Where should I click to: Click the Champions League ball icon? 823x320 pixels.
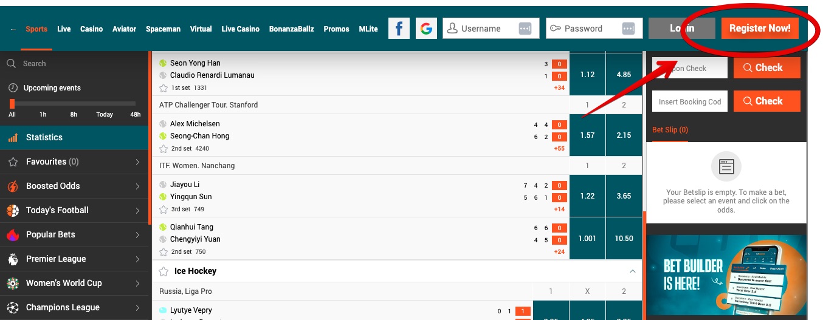pos(13,308)
